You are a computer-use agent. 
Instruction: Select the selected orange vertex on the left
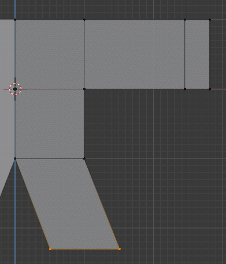click(50, 249)
